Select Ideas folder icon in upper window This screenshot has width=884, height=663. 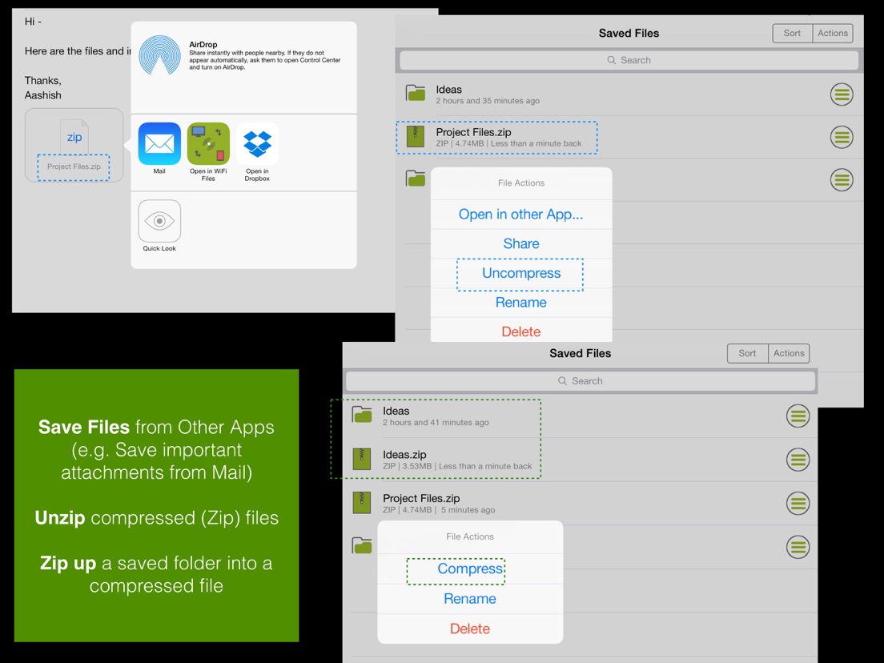point(416,93)
